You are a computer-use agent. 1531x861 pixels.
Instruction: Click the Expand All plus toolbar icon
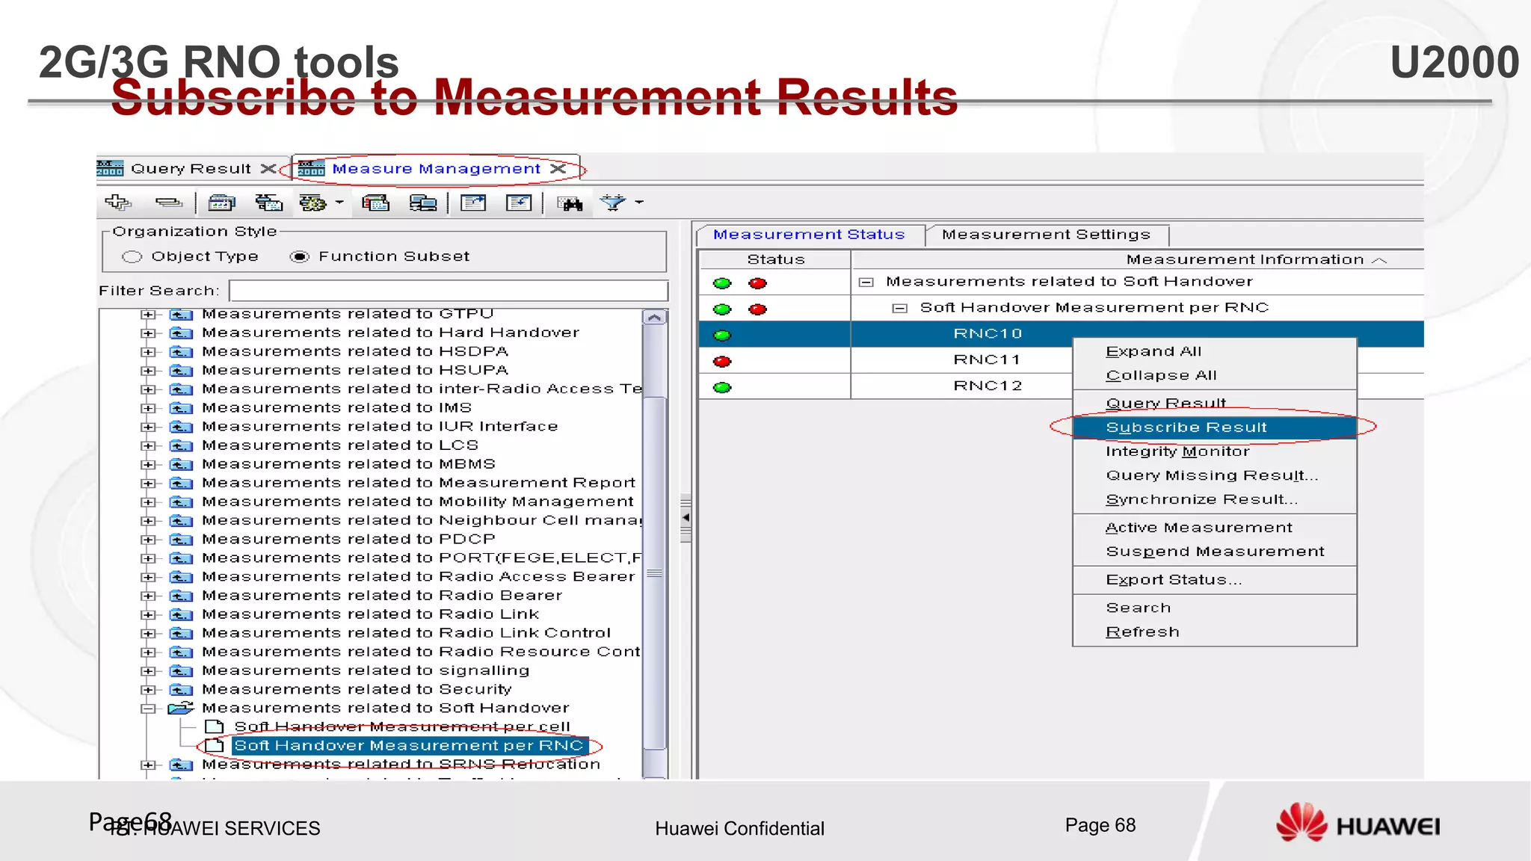117,202
